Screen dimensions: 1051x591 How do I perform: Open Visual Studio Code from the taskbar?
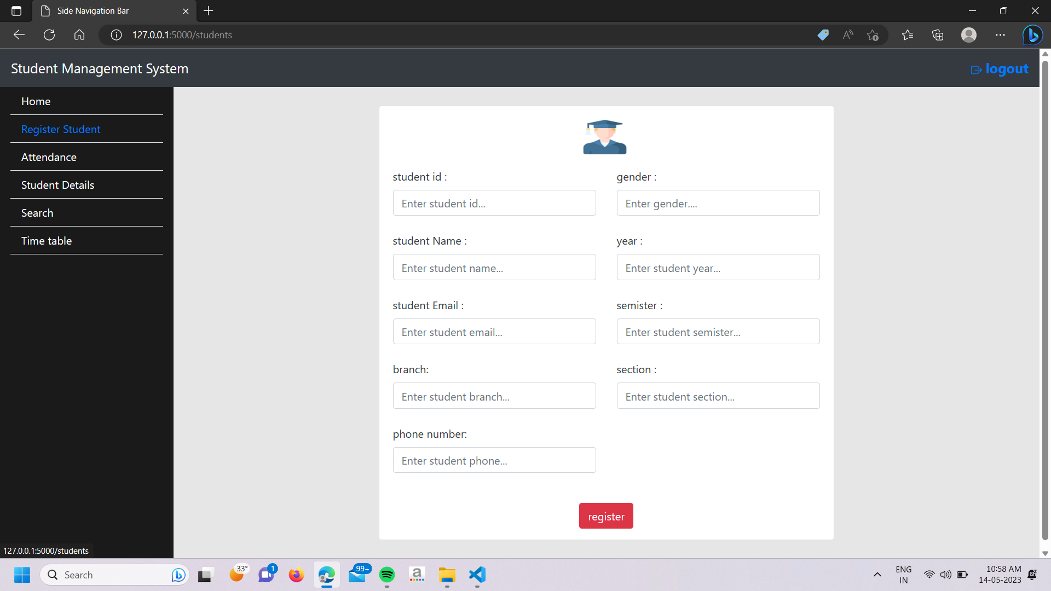pyautogui.click(x=476, y=575)
